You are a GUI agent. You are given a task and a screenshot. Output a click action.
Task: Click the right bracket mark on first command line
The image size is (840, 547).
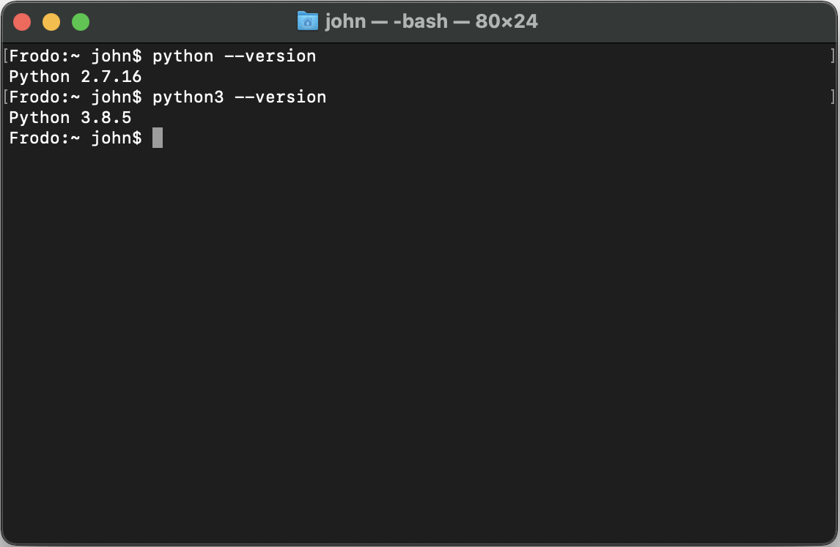pyautogui.click(x=832, y=56)
